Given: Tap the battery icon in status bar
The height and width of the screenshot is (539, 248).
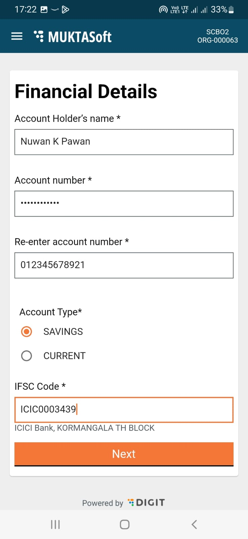Looking at the screenshot, I should [231, 9].
